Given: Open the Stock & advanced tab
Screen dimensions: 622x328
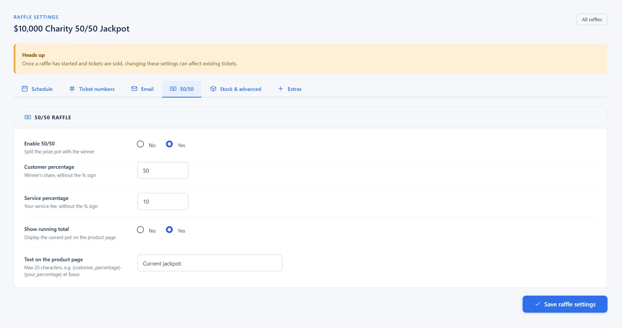Looking at the screenshot, I should (236, 89).
